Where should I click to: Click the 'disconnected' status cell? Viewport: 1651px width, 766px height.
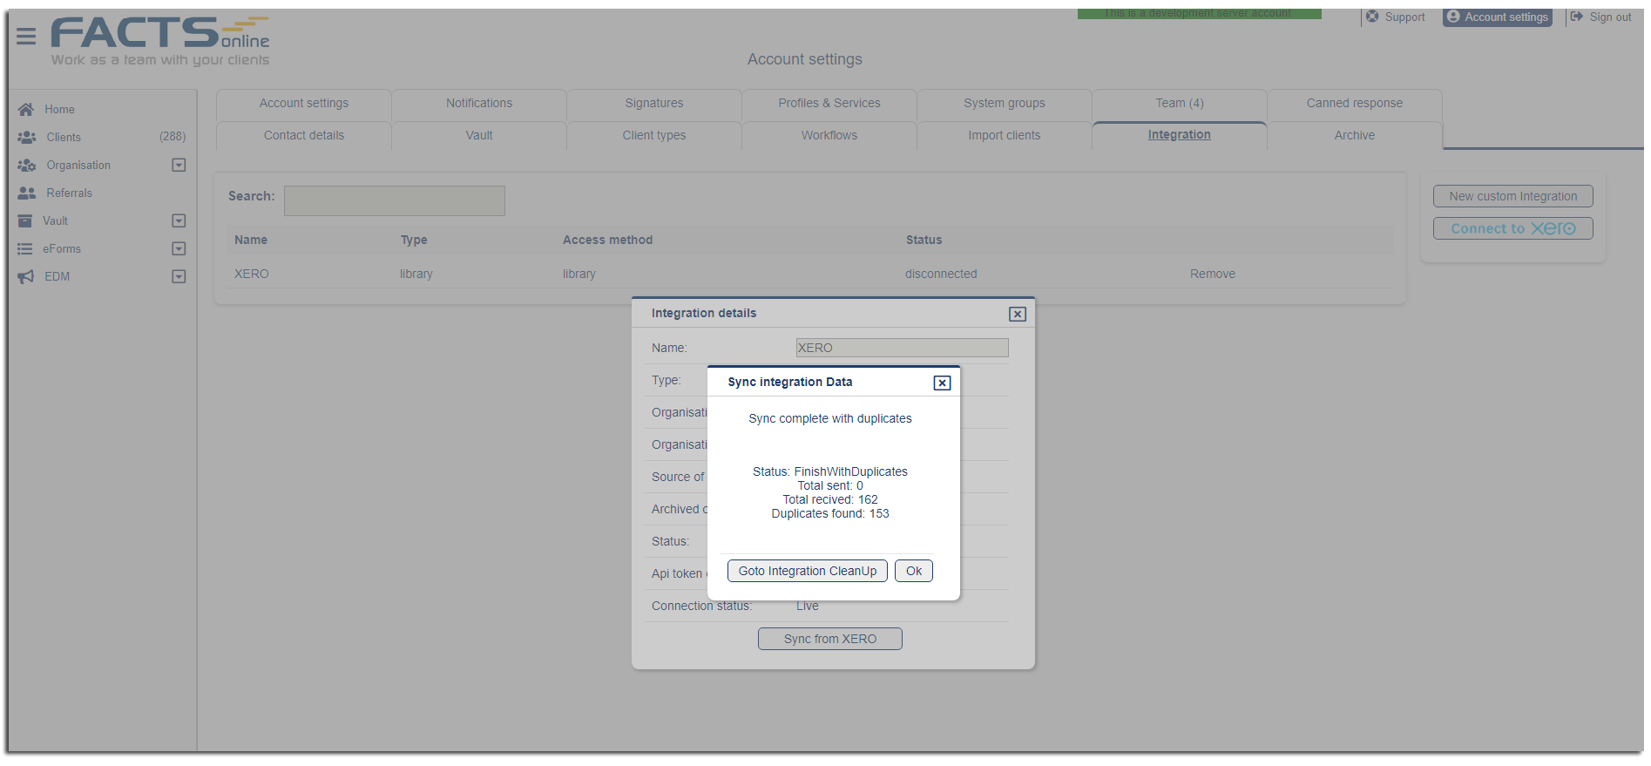941,274
